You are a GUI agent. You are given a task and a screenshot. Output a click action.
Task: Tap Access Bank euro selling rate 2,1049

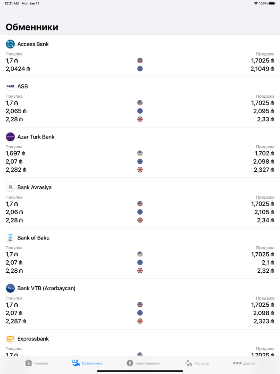point(262,69)
